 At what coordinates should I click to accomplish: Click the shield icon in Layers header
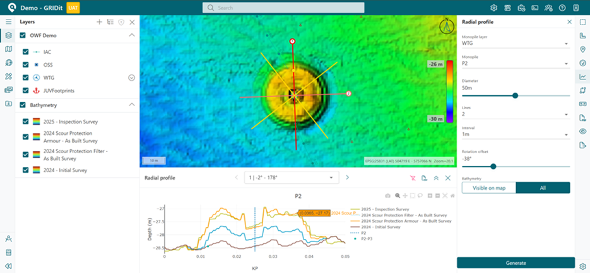click(121, 22)
